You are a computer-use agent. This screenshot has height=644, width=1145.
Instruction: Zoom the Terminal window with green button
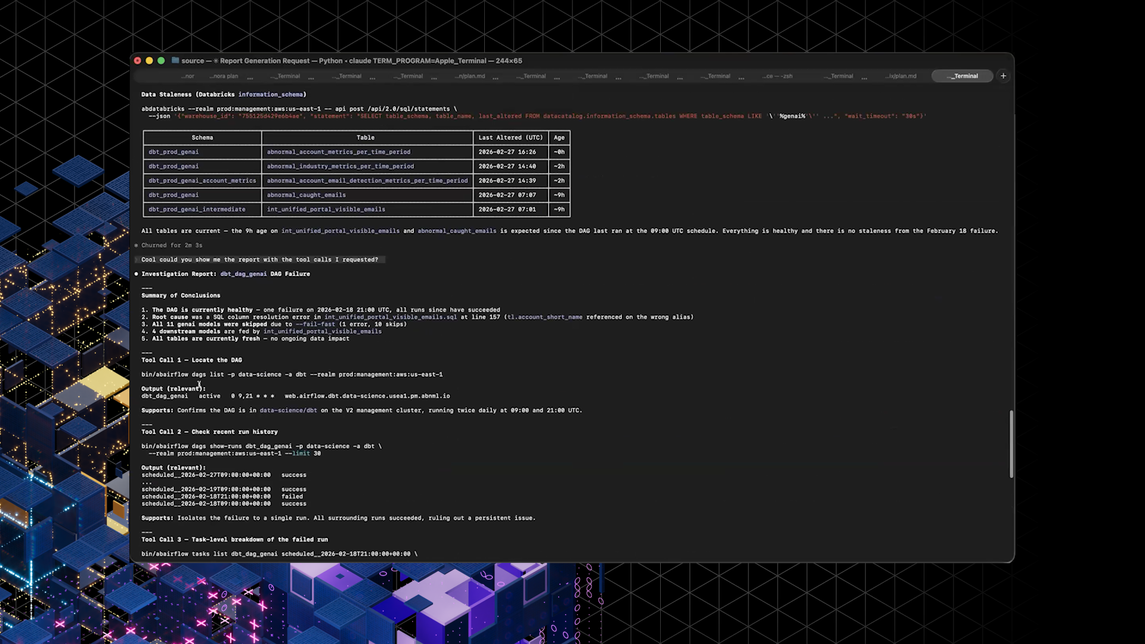coord(161,61)
